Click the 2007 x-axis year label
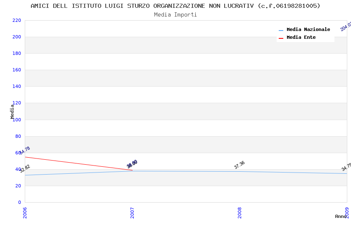This screenshot has width=351, height=227. point(132,213)
